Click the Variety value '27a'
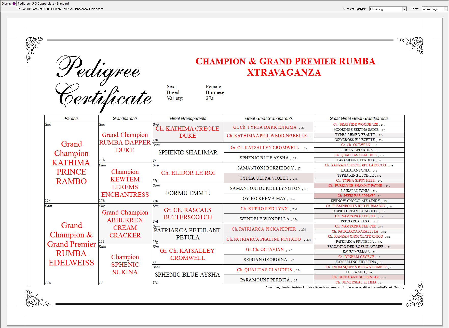 [210, 98]
